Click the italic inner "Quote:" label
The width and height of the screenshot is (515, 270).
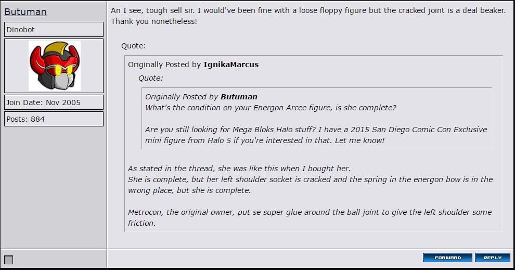coord(150,78)
